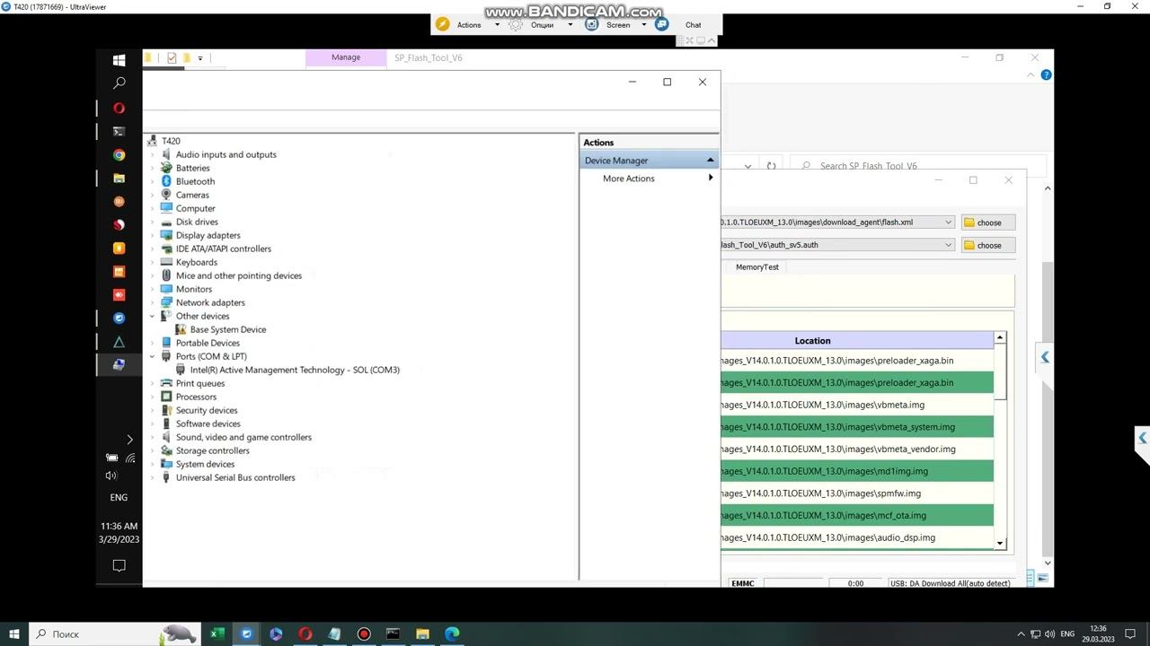Viewport: 1150px width, 646px height.
Task: Click the refresh icon beside the search box
Action: (771, 166)
